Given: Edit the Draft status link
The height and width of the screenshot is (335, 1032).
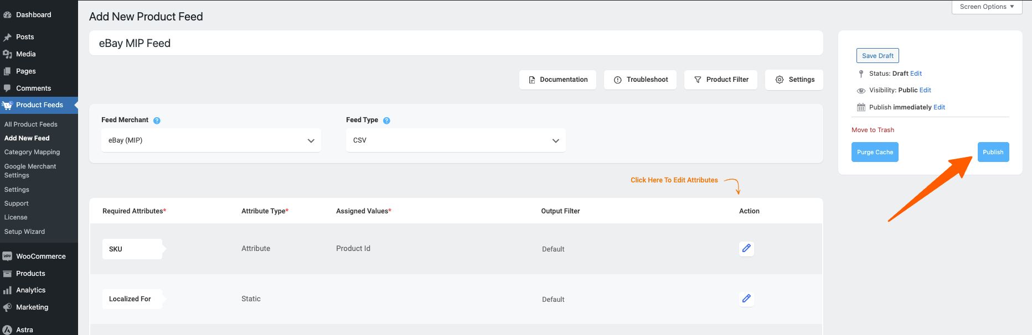Looking at the screenshot, I should (916, 74).
